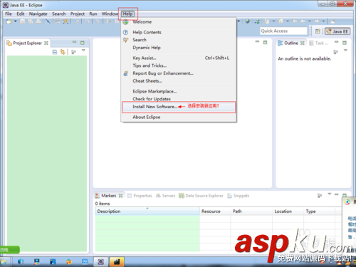Switch to the Servers tab

click(165, 196)
